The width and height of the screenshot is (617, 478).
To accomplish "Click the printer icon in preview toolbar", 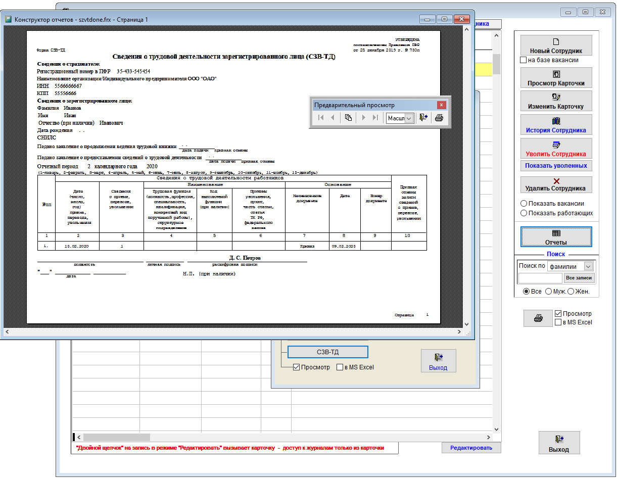I will (439, 118).
